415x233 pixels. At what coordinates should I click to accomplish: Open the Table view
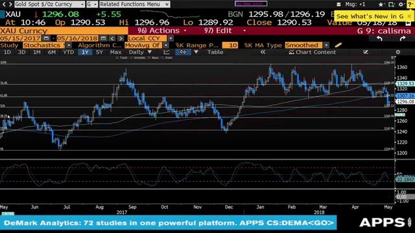pos(215,52)
